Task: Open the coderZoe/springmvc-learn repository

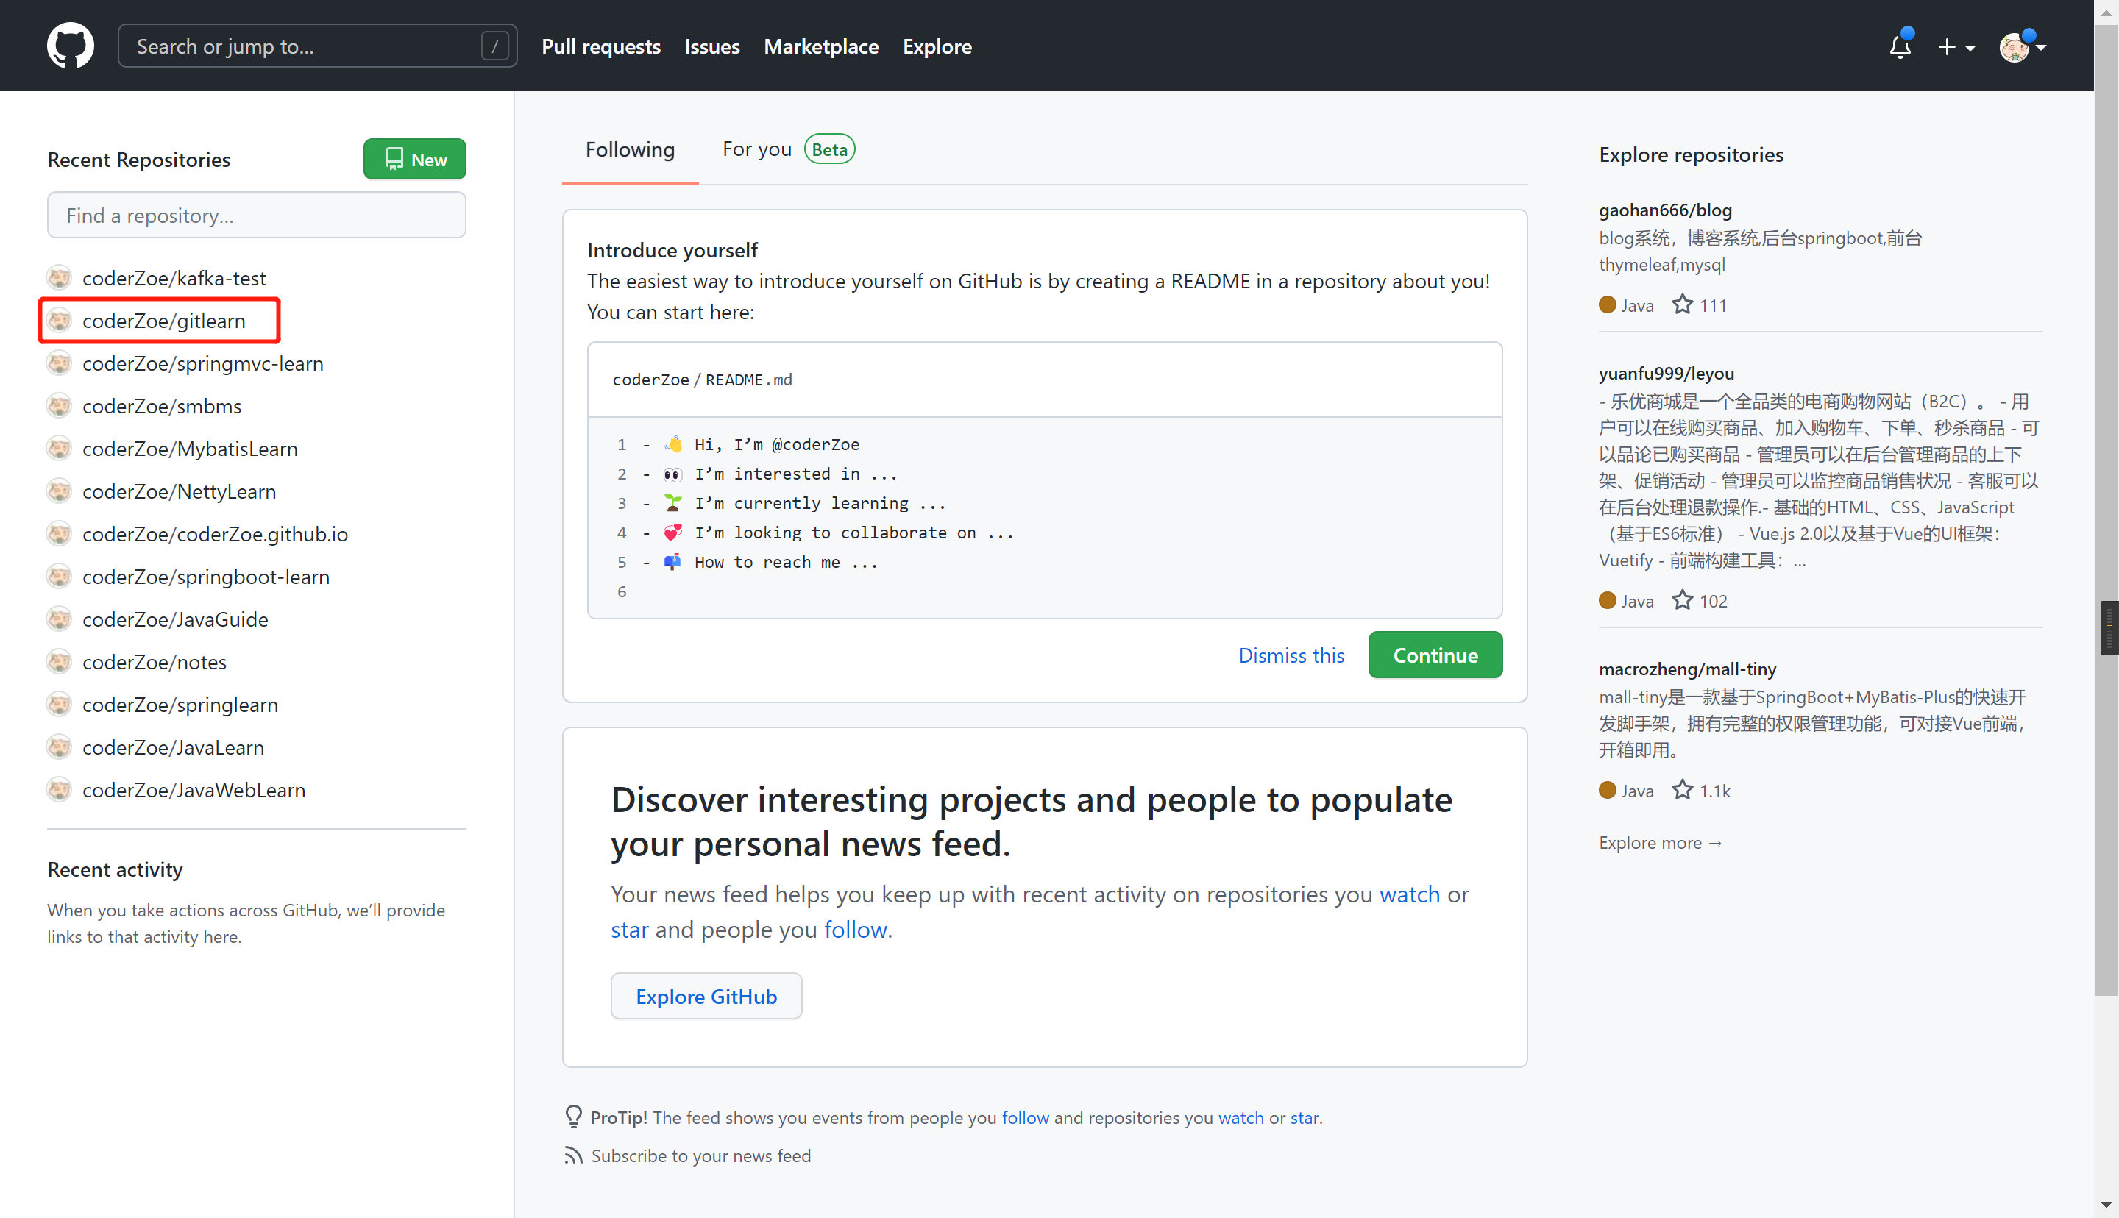Action: [x=202, y=363]
